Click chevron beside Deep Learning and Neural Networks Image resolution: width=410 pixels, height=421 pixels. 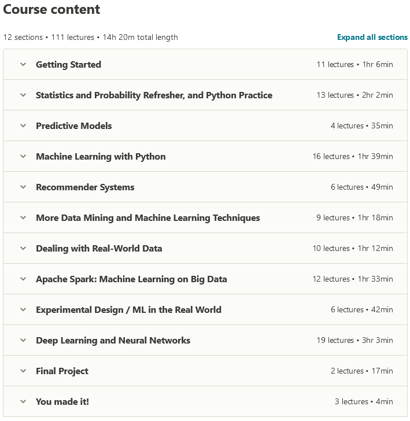(x=23, y=340)
